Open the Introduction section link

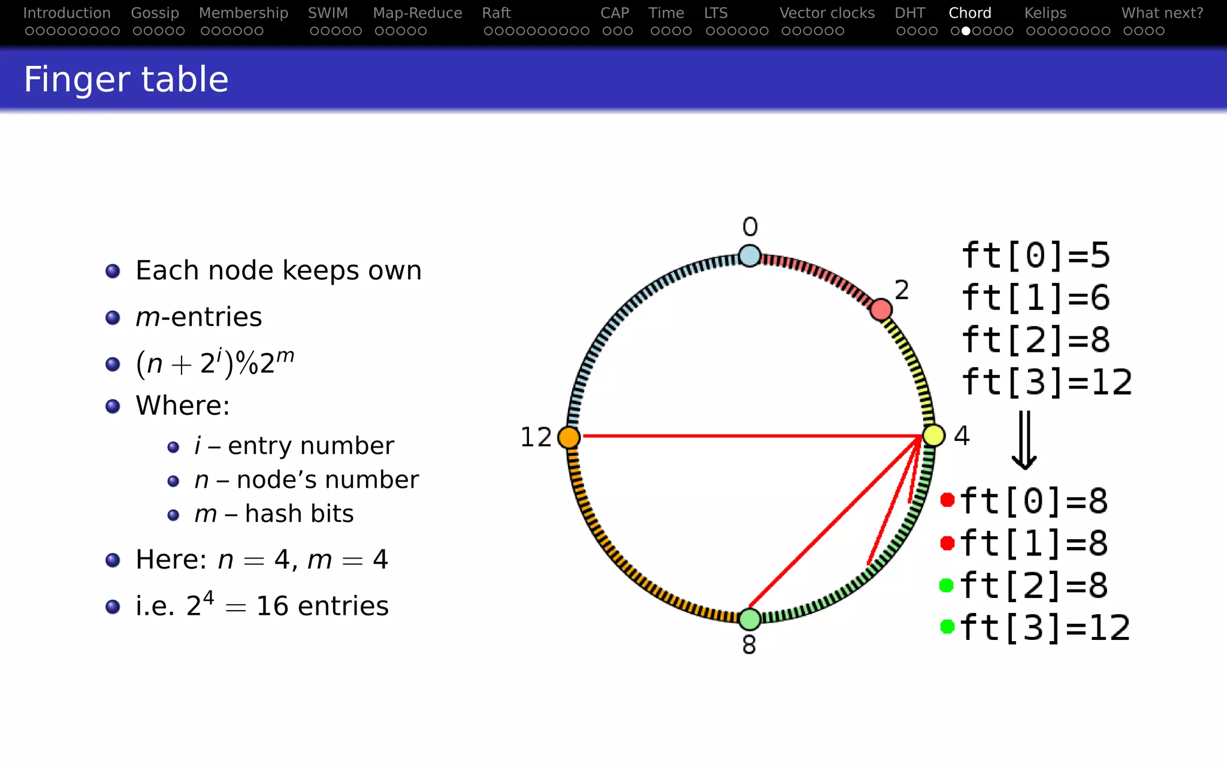(x=67, y=13)
